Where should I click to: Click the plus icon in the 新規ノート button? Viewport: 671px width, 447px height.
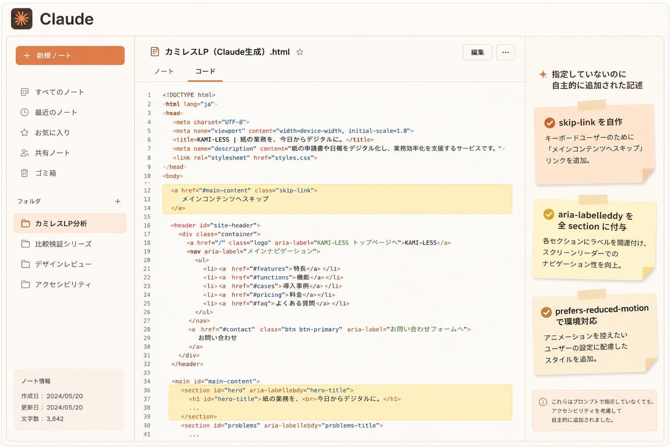[x=27, y=55]
